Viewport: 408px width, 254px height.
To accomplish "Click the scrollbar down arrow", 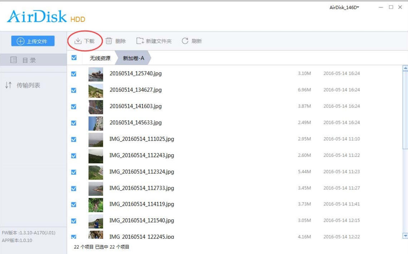I will (x=405, y=236).
